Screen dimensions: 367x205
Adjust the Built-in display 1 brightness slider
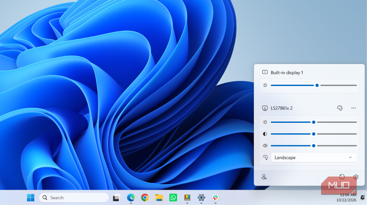click(x=314, y=85)
